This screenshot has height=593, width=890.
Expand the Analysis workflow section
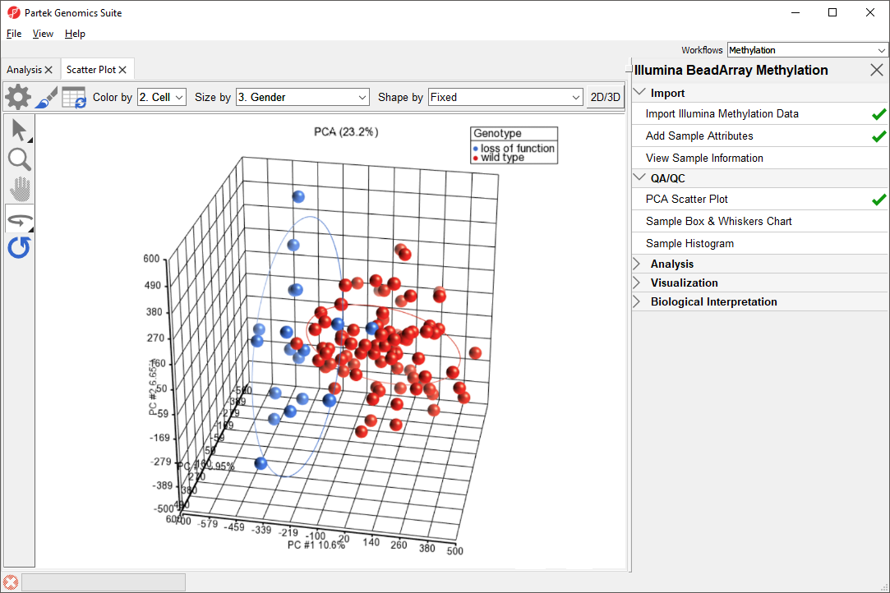(x=638, y=264)
